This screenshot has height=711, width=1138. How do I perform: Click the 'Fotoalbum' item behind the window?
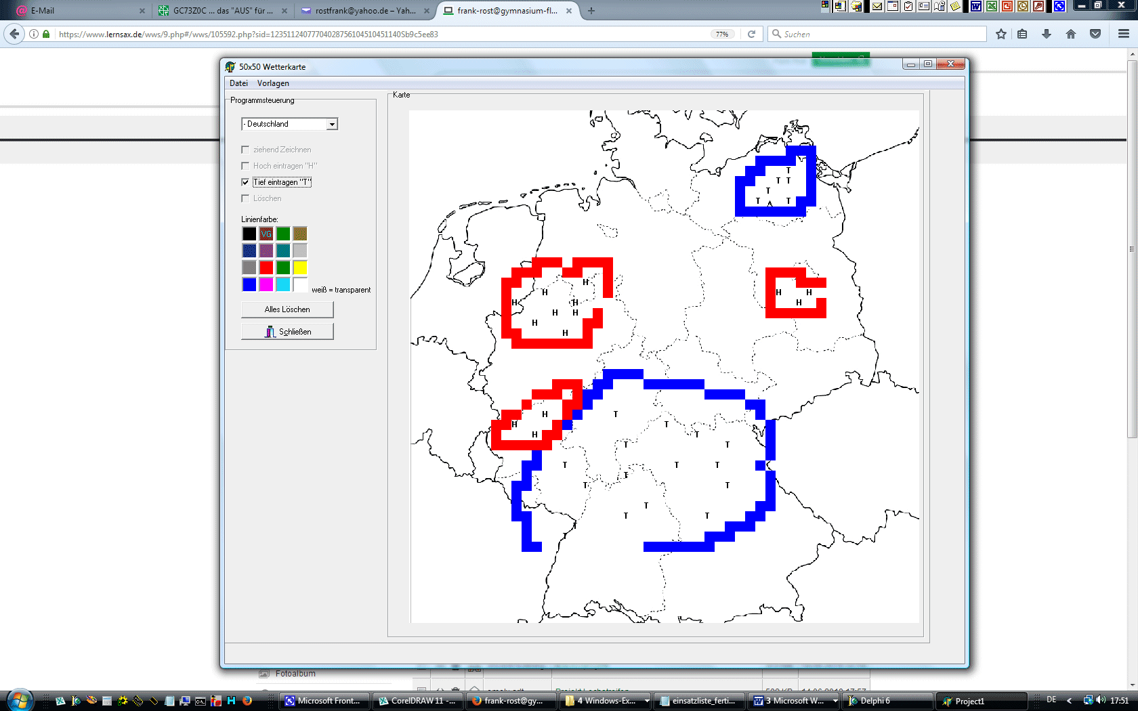pos(295,674)
